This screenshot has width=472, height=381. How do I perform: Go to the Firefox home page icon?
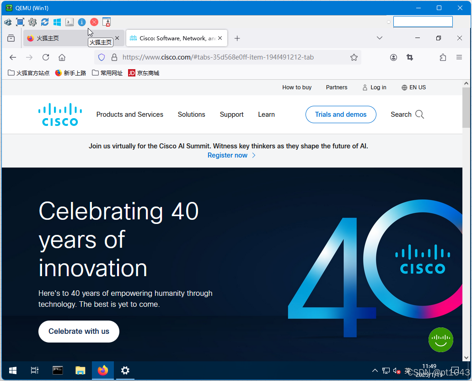coord(62,57)
